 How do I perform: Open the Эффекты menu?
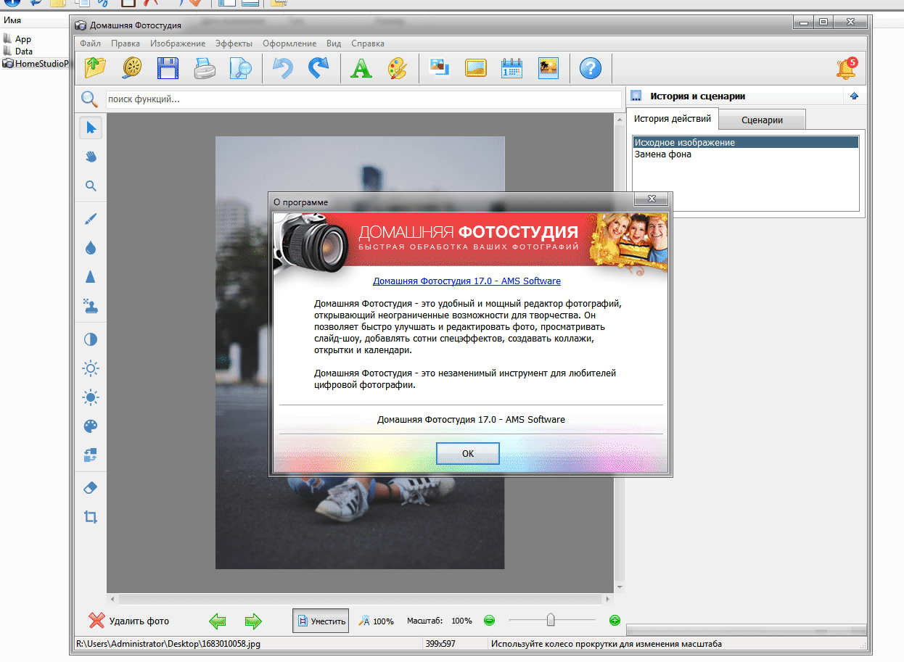point(234,44)
